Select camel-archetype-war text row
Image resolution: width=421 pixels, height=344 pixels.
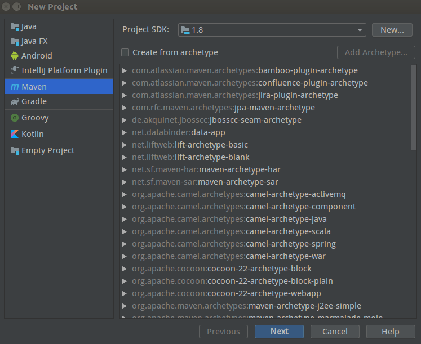tap(229, 256)
